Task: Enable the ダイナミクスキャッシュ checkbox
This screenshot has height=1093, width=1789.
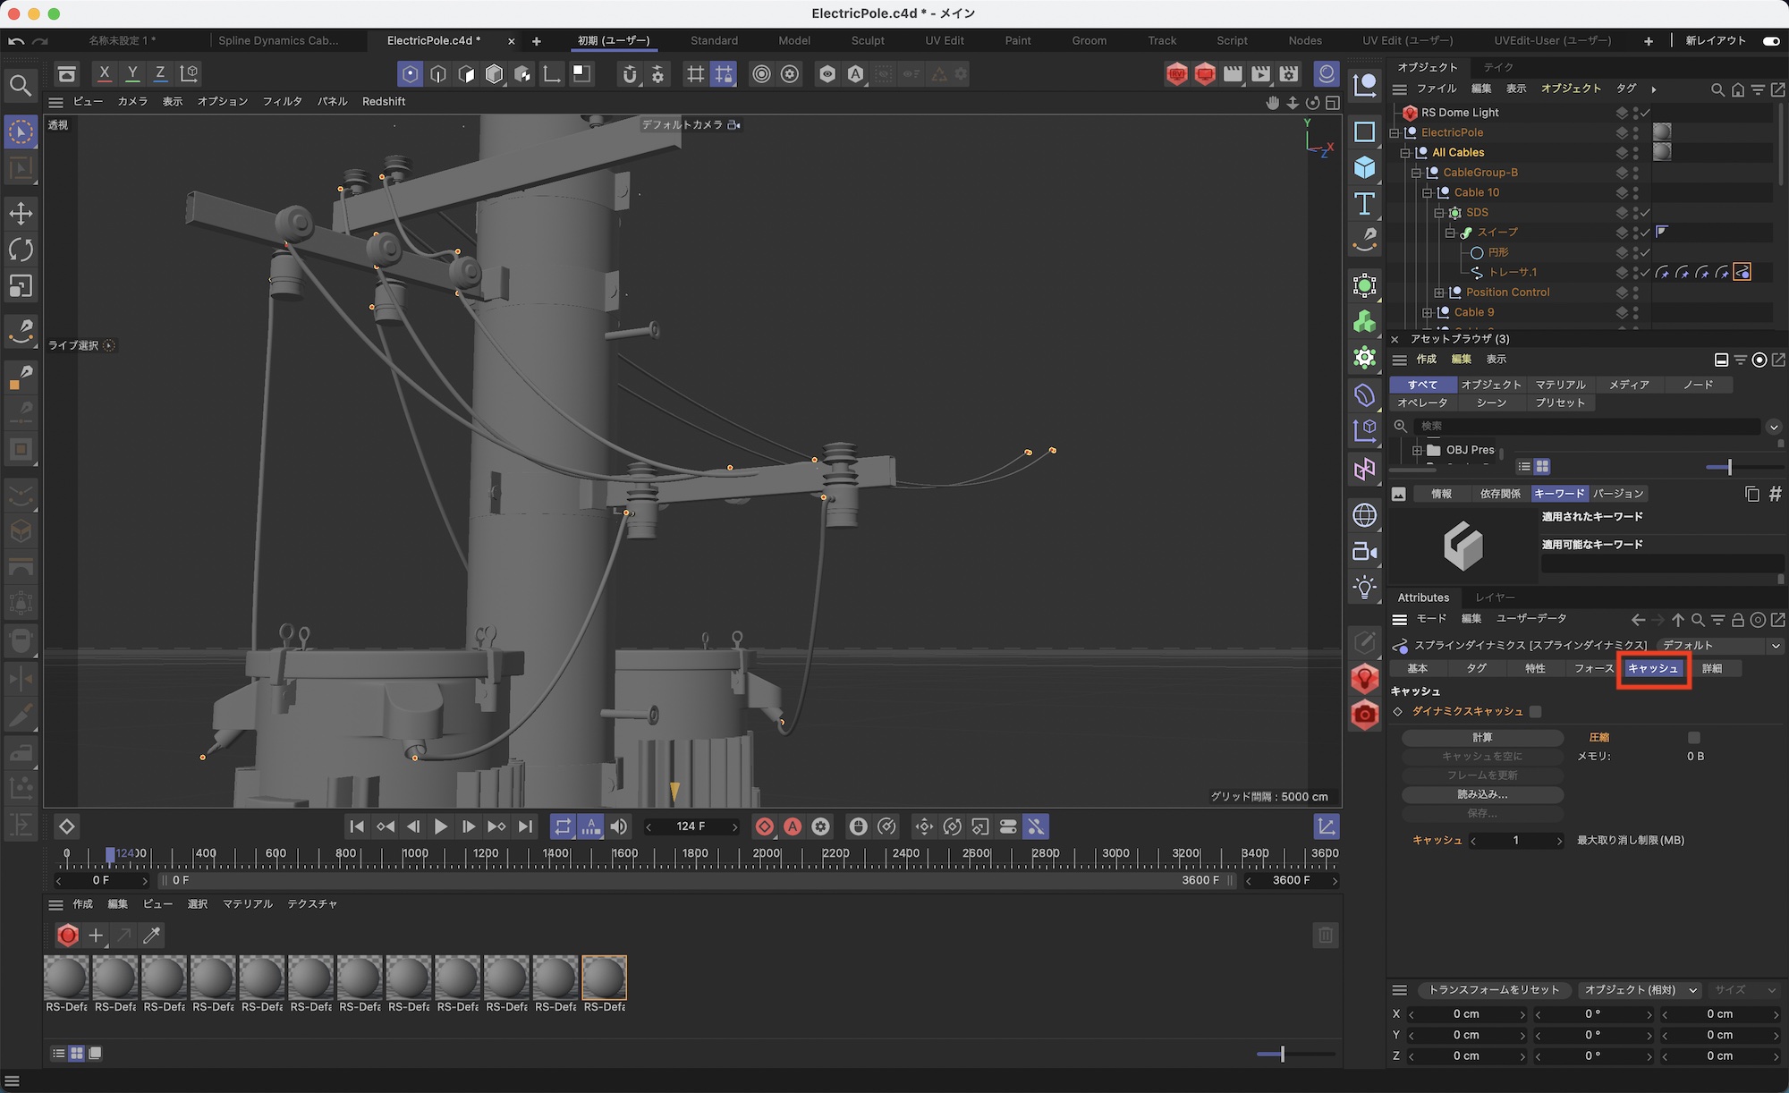Action: click(x=1536, y=712)
